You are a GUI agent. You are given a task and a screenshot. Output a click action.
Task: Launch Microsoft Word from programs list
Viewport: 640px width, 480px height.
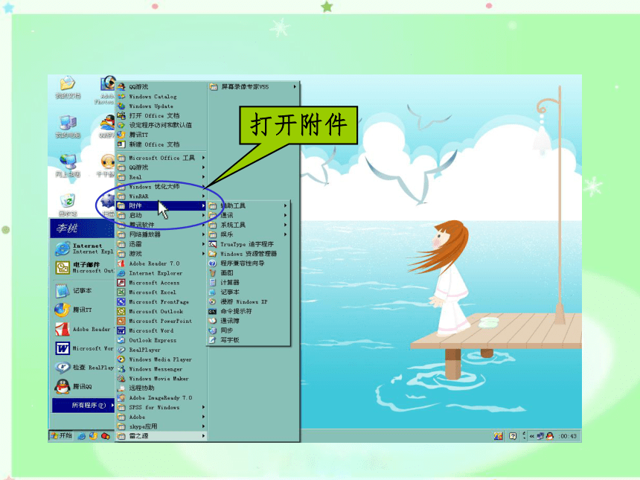(161, 330)
